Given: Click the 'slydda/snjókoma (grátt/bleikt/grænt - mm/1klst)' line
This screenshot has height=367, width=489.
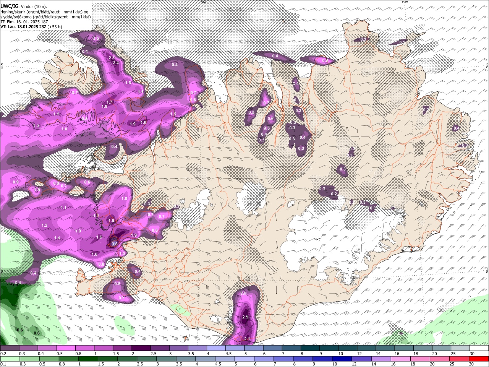Looking at the screenshot, I should click(x=45, y=17).
